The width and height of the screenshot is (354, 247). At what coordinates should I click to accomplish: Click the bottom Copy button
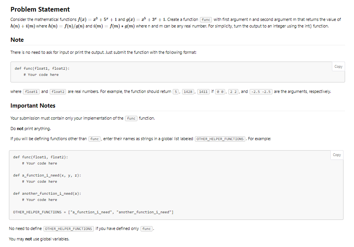tap(336, 155)
